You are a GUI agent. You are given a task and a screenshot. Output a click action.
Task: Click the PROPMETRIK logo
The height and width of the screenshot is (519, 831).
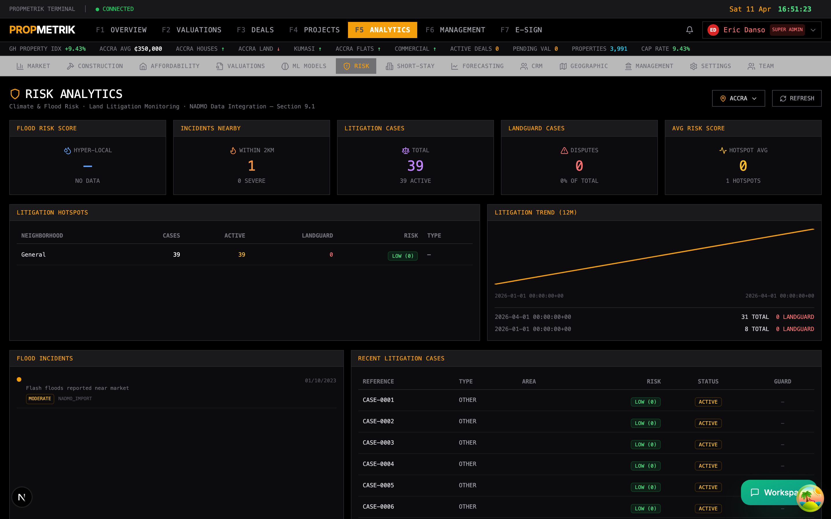coord(42,30)
